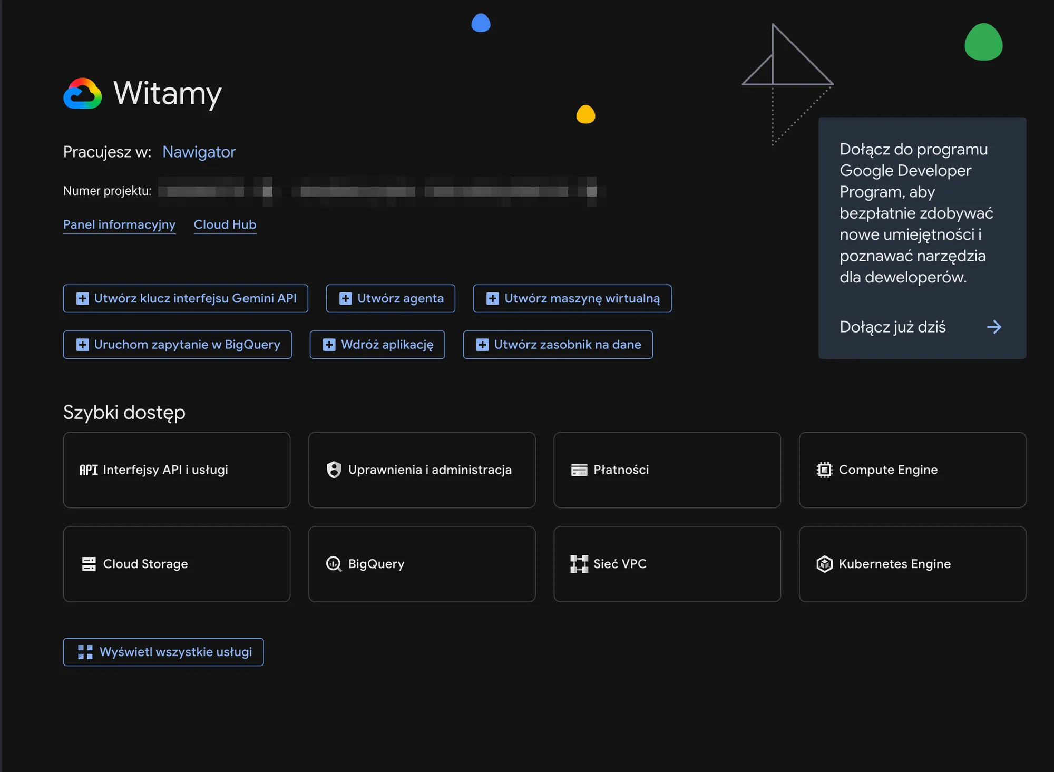The image size is (1054, 772).
Task: Open the Płatności card label
Action: click(621, 470)
